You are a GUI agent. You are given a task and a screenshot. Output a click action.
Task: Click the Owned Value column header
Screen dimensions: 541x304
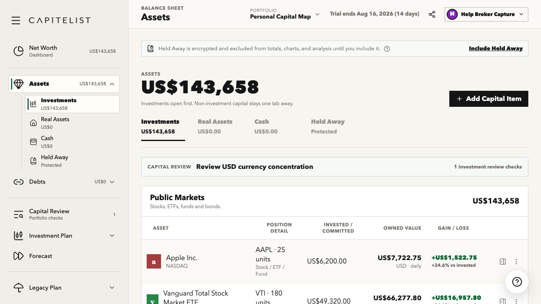click(402, 228)
